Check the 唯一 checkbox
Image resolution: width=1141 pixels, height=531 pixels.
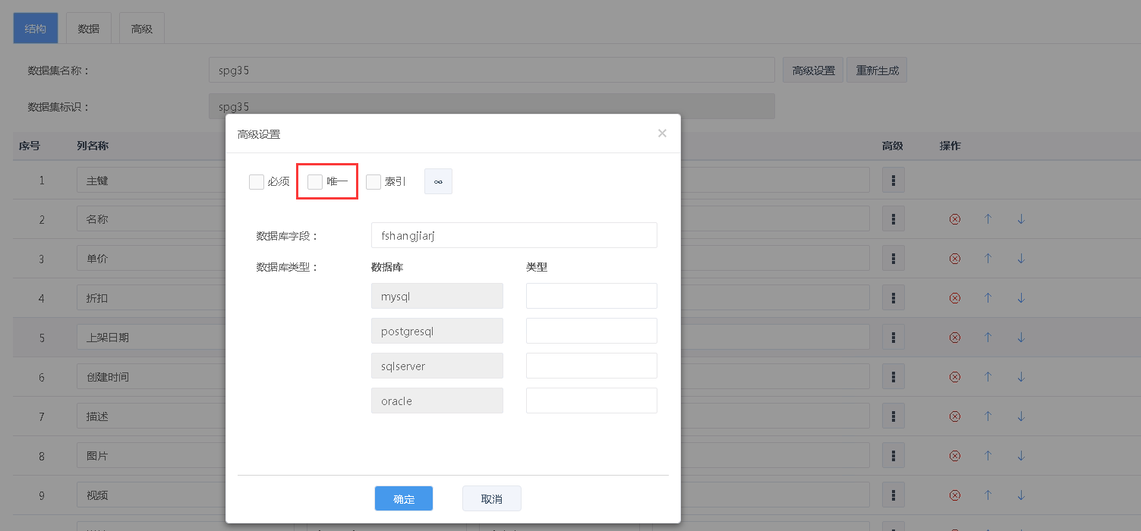coord(315,182)
